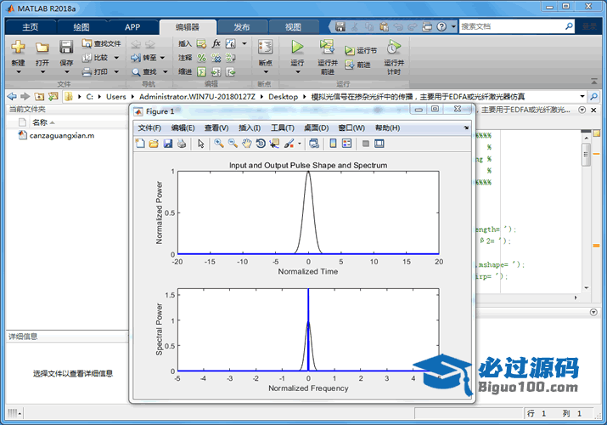Image resolution: width=607 pixels, height=425 pixels.
Task: Click Save Figure icon in figure toolbar
Action: pyautogui.click(x=167, y=144)
